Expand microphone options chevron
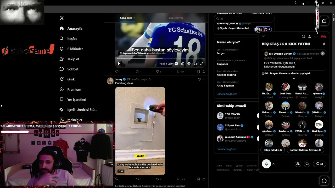Screen dimensions: 335x188 click(x=273, y=164)
